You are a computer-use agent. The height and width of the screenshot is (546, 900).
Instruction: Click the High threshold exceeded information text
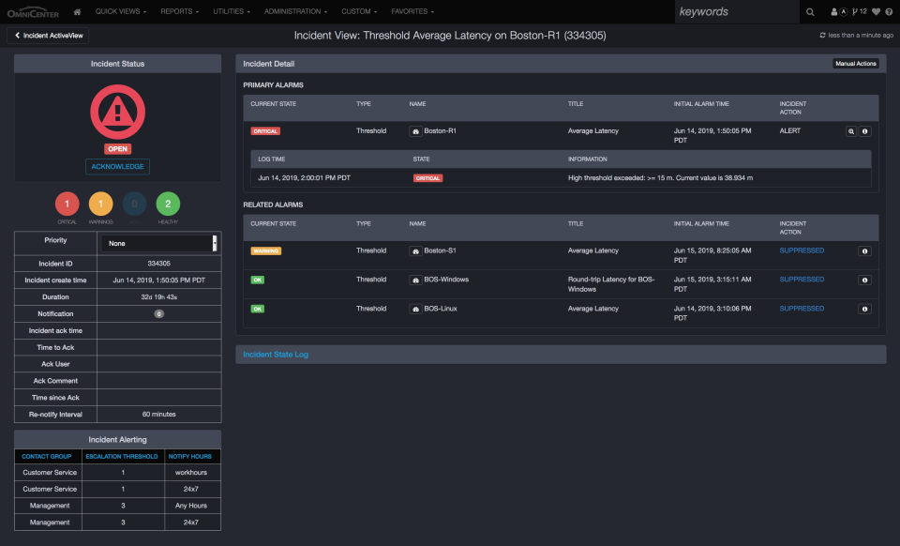click(660, 178)
